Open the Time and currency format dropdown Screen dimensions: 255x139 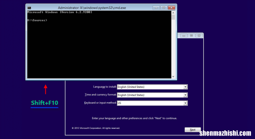(152, 95)
